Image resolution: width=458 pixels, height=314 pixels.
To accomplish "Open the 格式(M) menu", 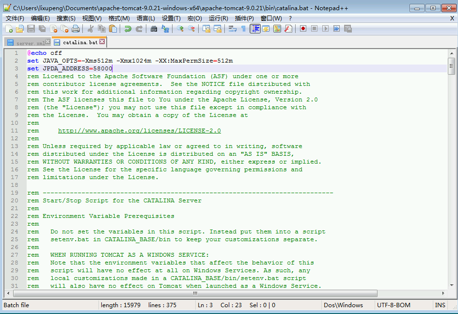I will point(119,18).
